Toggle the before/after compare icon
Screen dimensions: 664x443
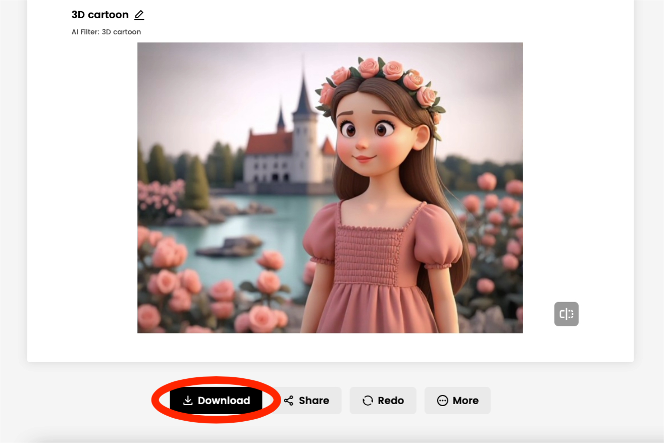566,314
